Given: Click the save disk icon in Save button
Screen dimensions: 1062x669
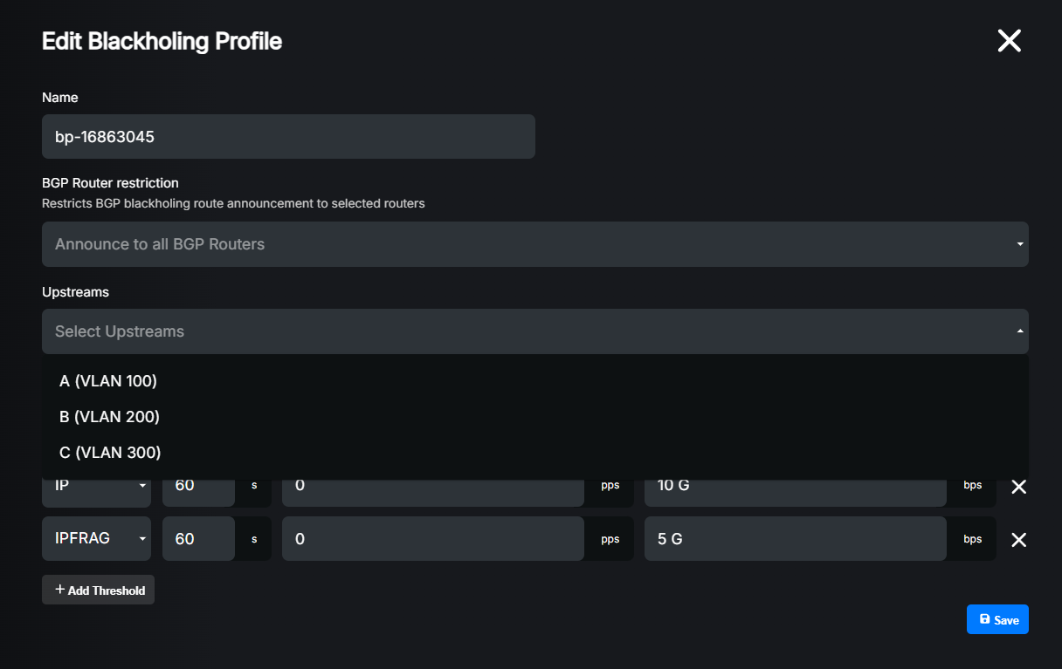Looking at the screenshot, I should [983, 619].
